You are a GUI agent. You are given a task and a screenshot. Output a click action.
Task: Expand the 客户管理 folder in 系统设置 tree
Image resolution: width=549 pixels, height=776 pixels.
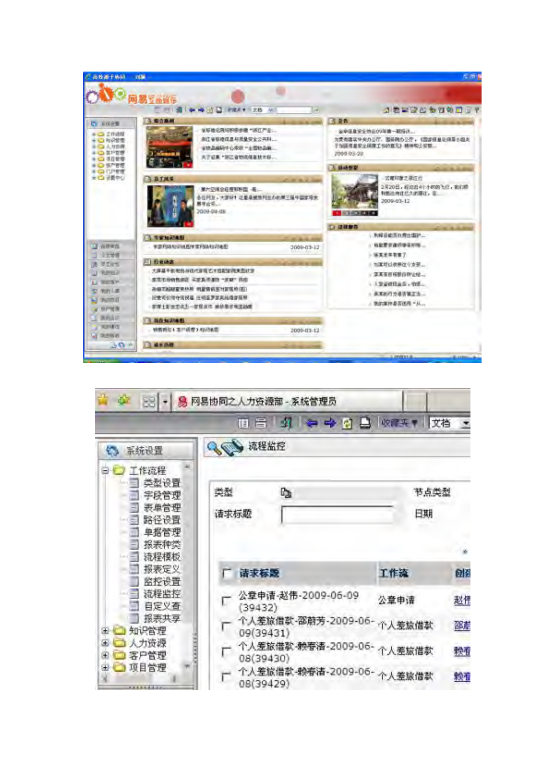(x=105, y=655)
